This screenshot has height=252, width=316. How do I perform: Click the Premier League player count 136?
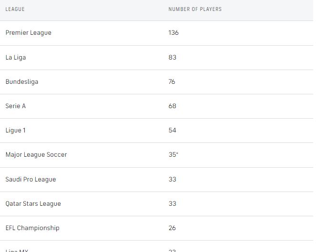click(x=173, y=32)
